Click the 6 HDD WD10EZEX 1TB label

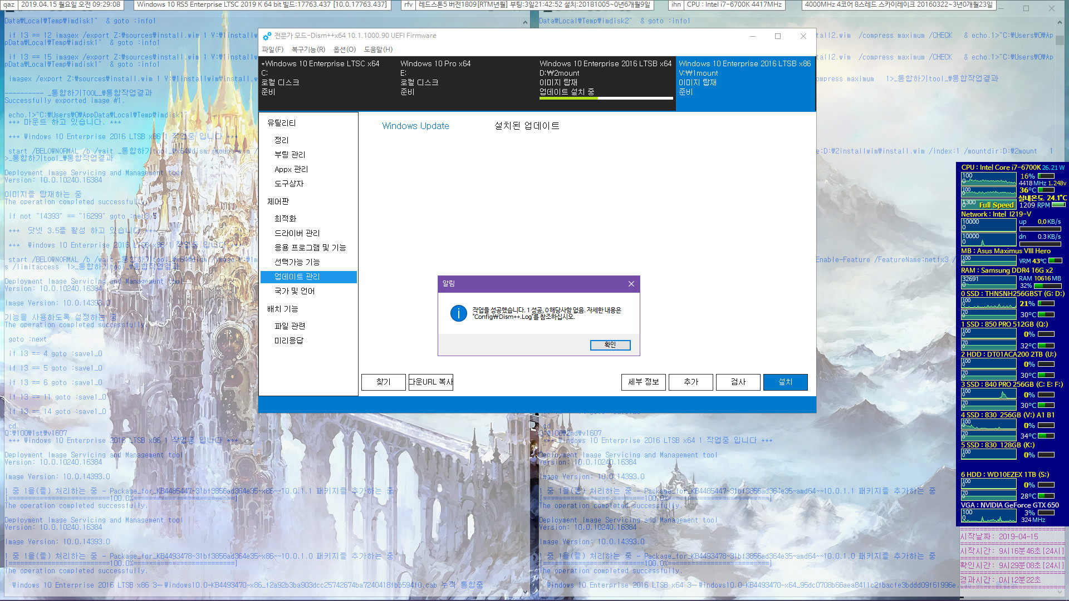1005,475
